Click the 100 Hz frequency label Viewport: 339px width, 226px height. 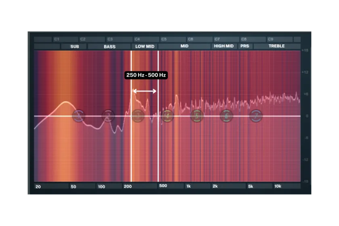point(101,186)
